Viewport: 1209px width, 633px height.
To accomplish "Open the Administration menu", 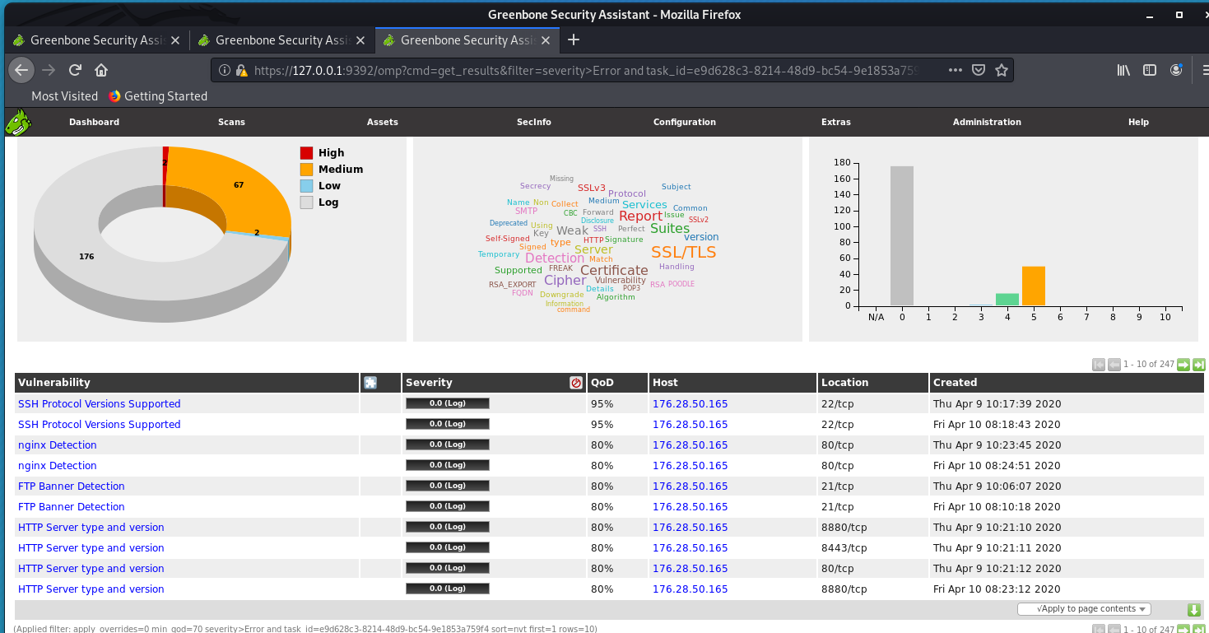I will click(x=987, y=122).
